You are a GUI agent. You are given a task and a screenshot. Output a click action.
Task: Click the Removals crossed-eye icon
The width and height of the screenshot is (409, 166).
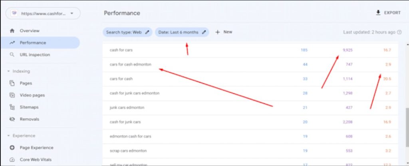12,119
